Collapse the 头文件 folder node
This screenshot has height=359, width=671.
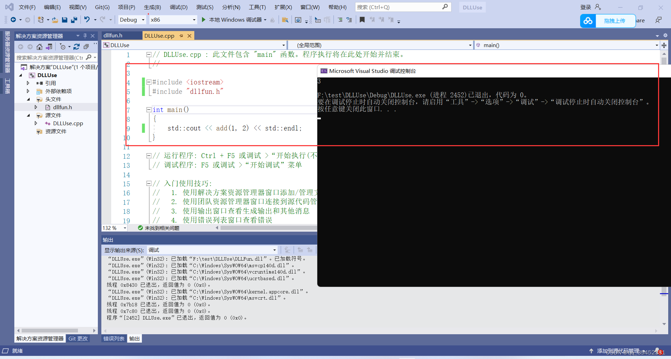point(28,99)
